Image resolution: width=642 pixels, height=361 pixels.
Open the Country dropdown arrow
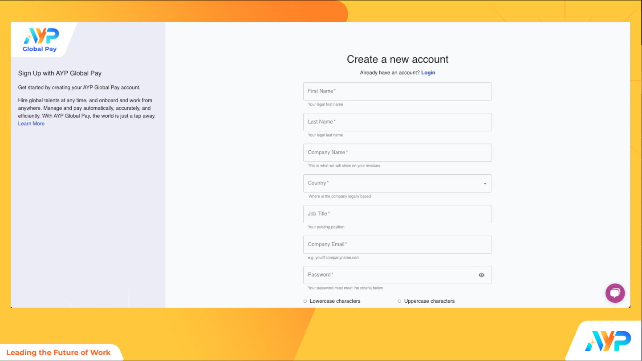pos(485,184)
